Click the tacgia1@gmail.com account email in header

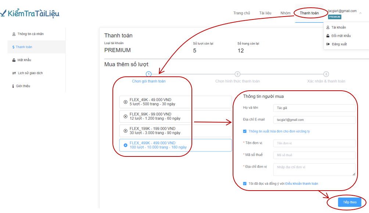pyautogui.click(x=342, y=11)
